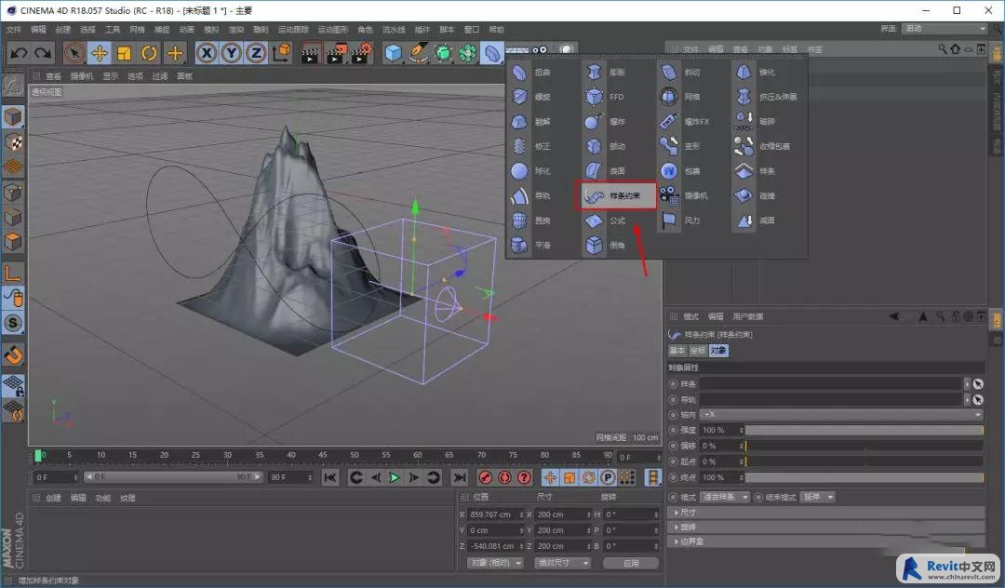The image size is (1005, 588).
Task: Open the viewport 摄像机 menu
Action: click(x=81, y=76)
